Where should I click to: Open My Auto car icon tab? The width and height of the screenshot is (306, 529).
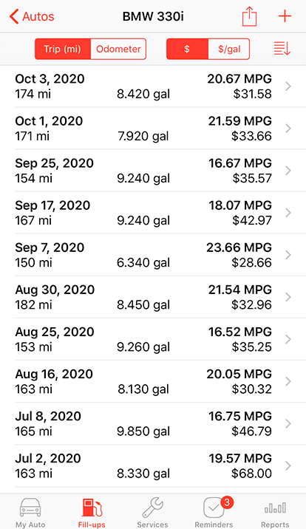(30, 512)
